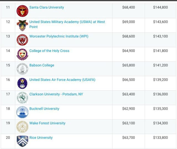Click the Worcester Polytechnic Institute seal

[x=22, y=40]
